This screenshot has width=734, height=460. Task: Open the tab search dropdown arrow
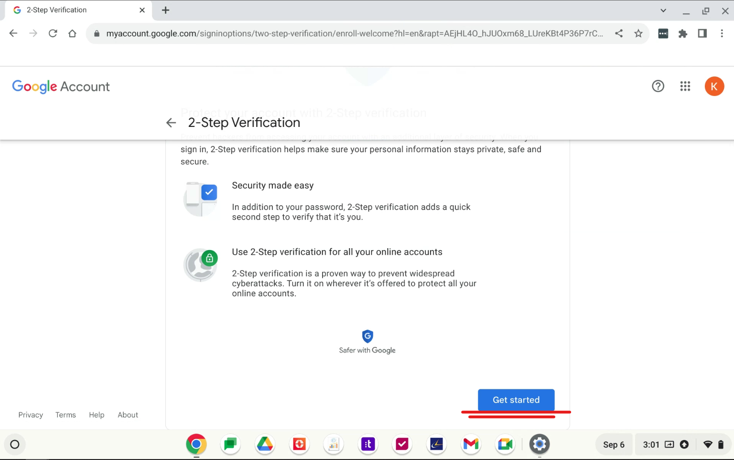coord(663,10)
